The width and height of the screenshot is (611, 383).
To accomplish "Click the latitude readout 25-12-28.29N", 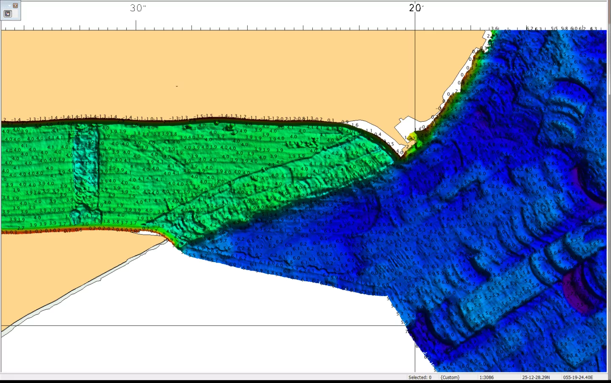I will pos(536,377).
